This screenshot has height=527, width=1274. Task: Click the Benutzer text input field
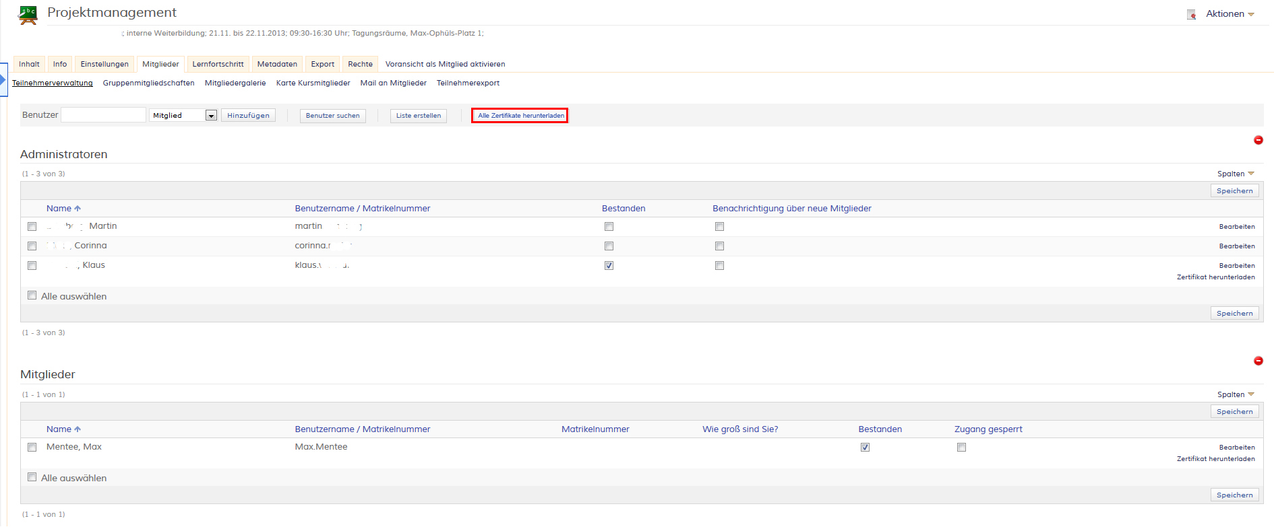103,115
